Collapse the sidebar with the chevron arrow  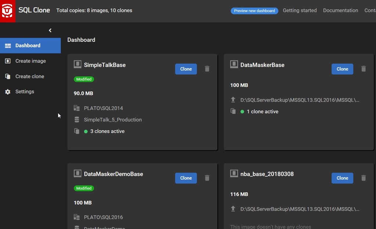pos(50,31)
